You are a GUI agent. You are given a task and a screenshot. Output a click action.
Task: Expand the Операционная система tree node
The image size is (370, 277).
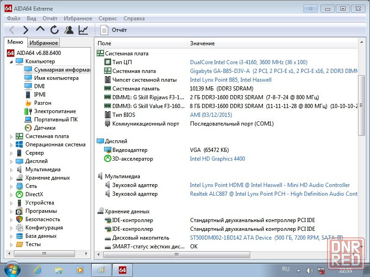click(11, 145)
